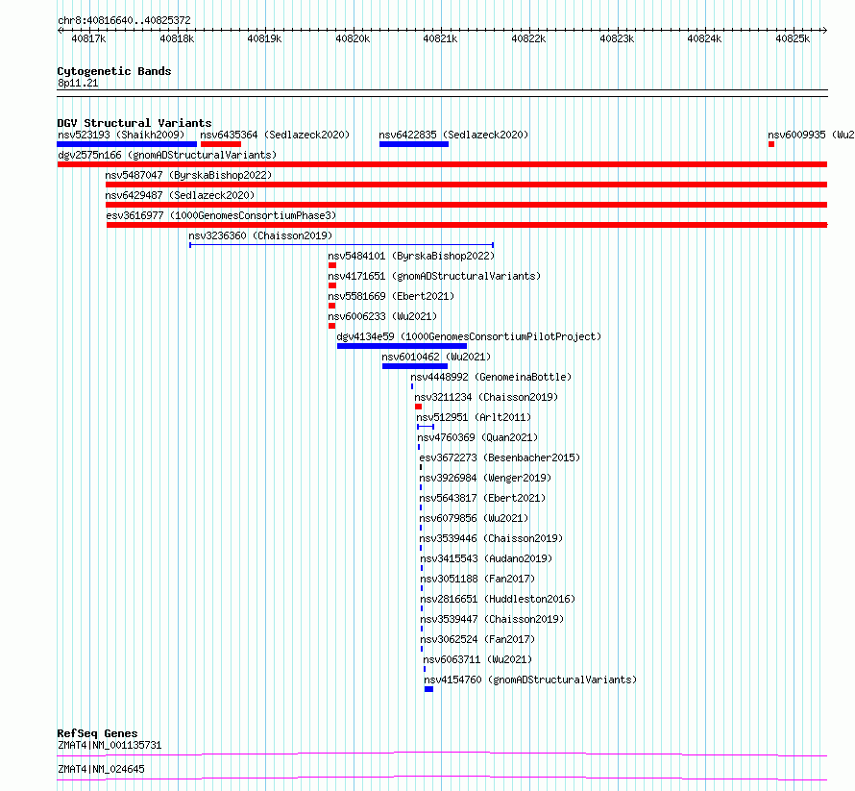Click the small blue box of nsv4154760
Image resolution: width=855 pixels, height=791 pixels.
pyautogui.click(x=428, y=689)
